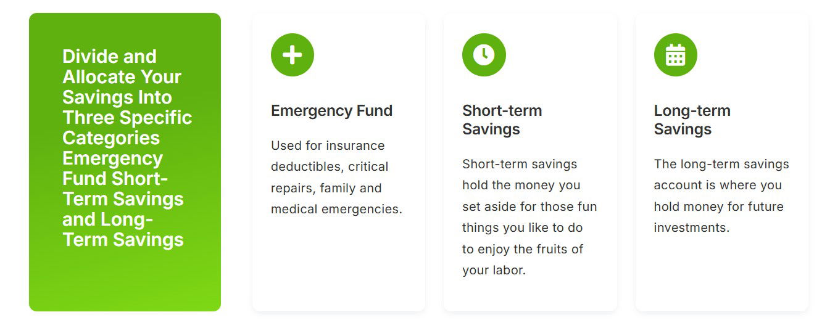Screen dimensions: 822x336
Task: Click the "Long-term Savings" card heading
Action: [692, 120]
